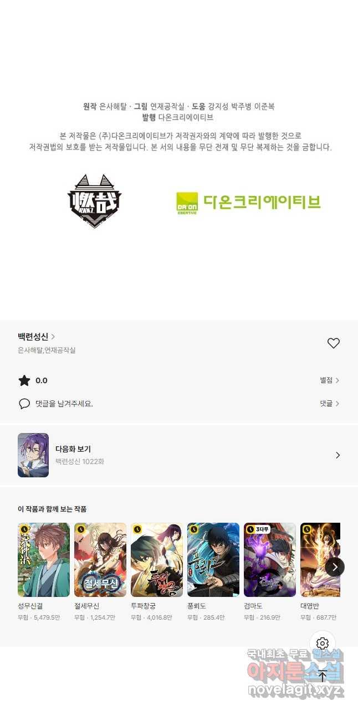Click 댓글을 남겨주세요 comment prompt
This screenshot has width=358, height=711.
point(64,404)
